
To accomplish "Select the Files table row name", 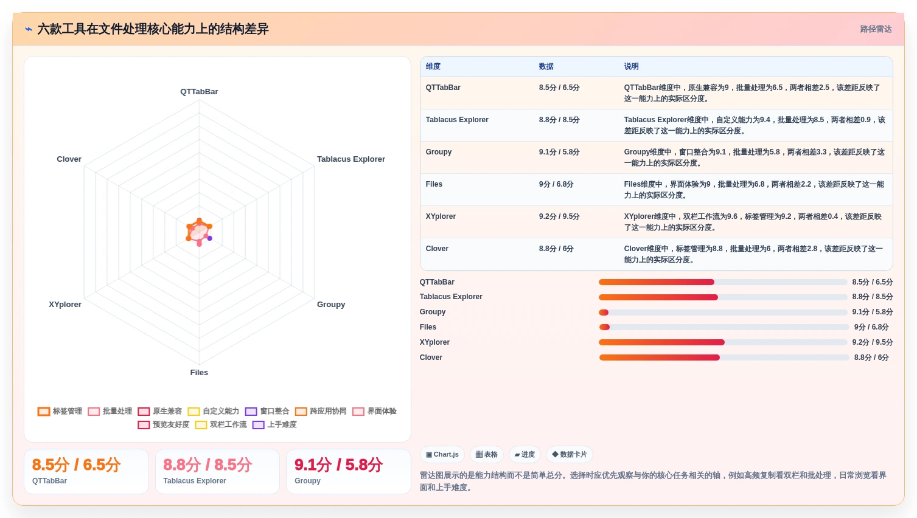I will click(x=434, y=184).
